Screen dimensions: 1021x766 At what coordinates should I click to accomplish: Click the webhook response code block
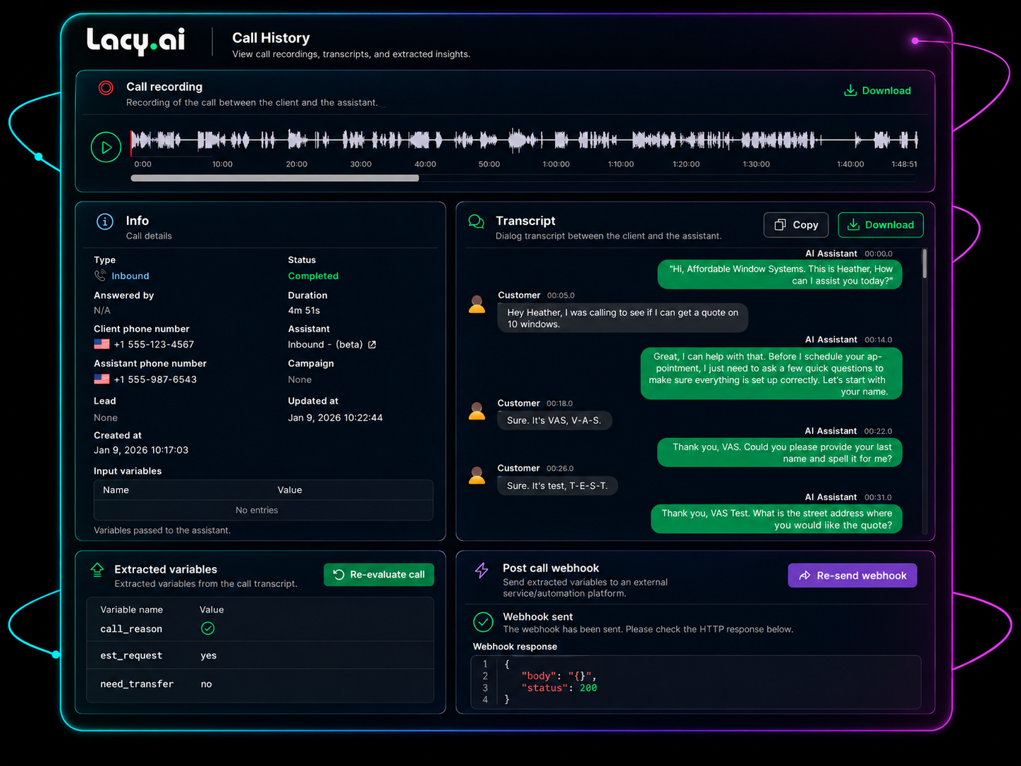696,682
